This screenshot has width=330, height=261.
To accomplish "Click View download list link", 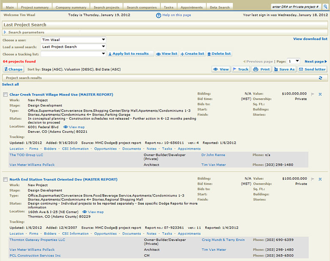I will click(310, 39).
